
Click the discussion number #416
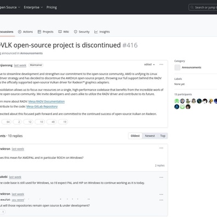tap(130, 45)
